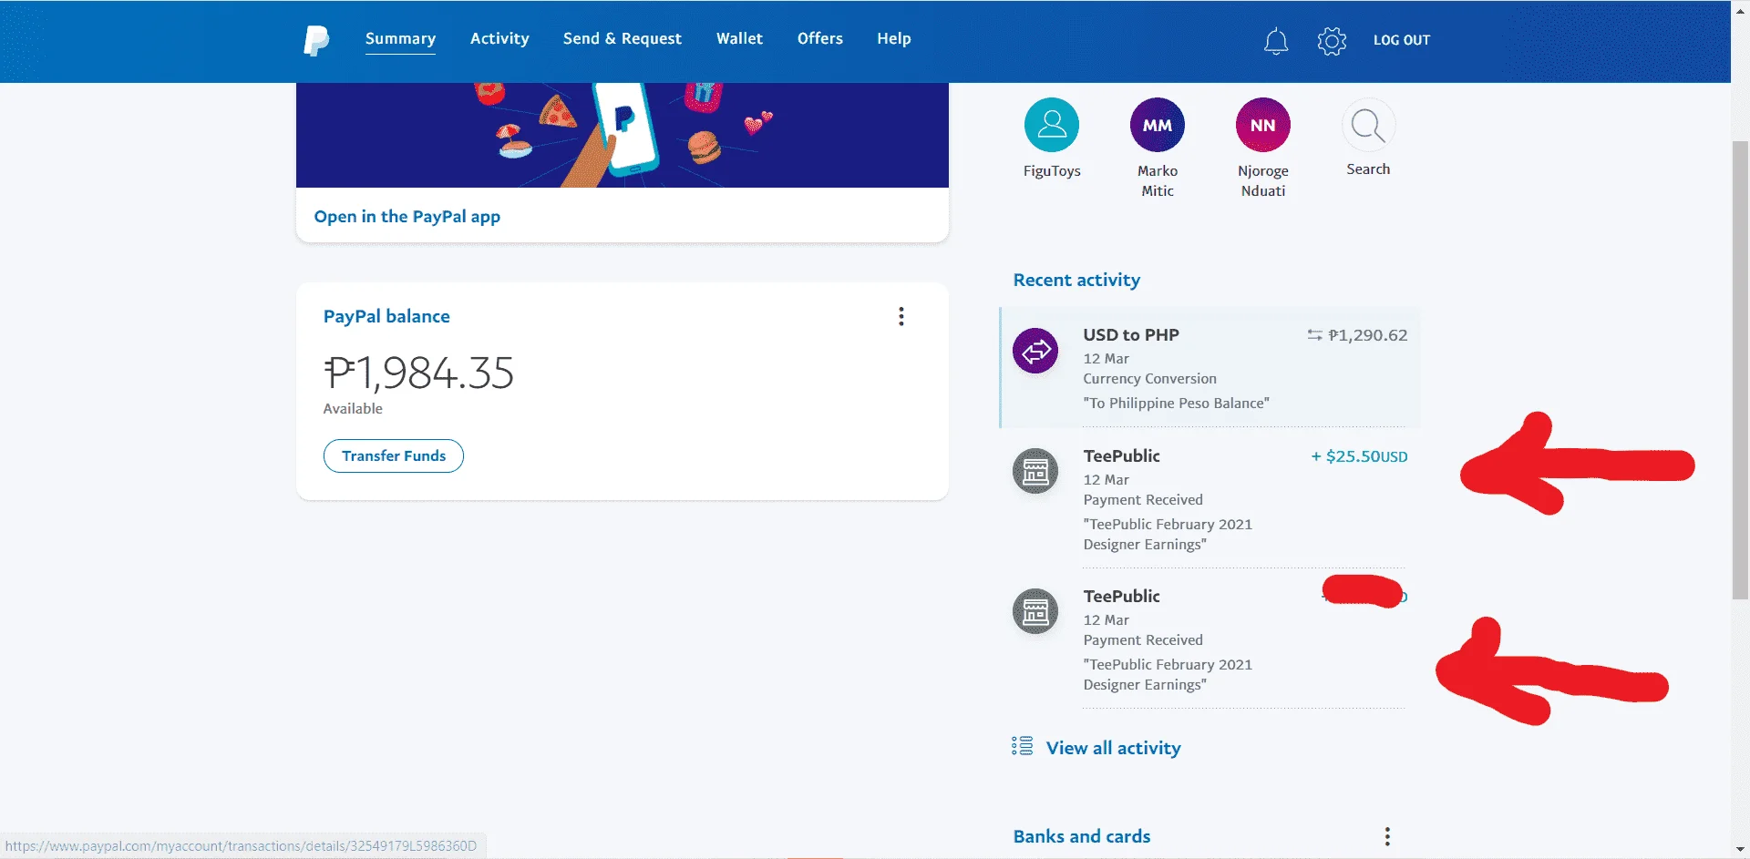Click View all activity link

click(x=1113, y=748)
